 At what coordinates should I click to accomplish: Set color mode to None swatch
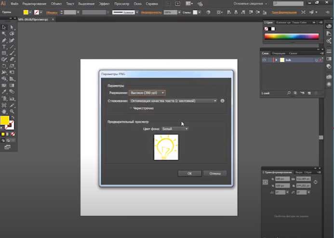(13, 134)
